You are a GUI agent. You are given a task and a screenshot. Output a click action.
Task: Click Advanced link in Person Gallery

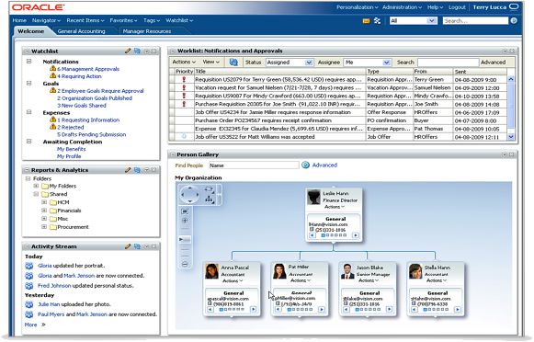click(324, 165)
